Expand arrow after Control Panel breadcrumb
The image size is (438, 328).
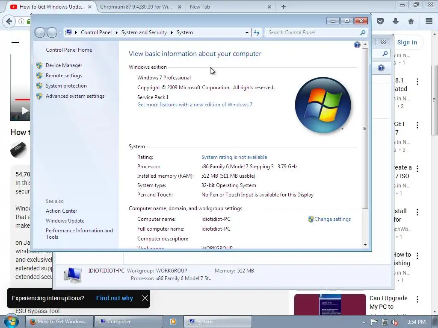point(116,32)
